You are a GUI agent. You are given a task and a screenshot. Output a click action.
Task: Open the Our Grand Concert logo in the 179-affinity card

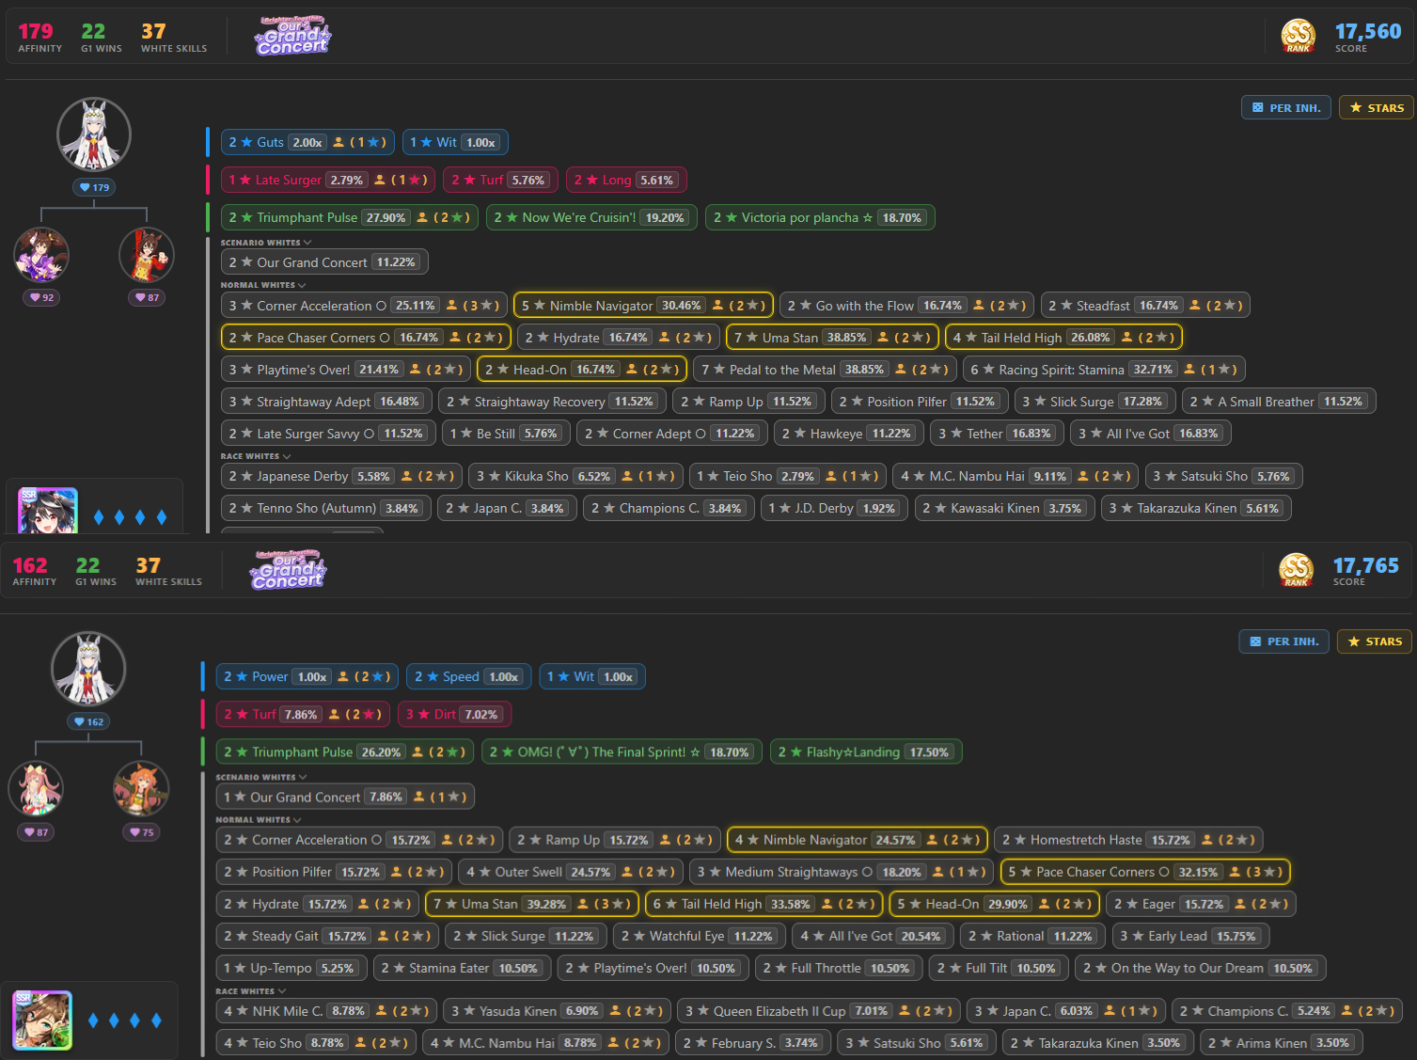(x=292, y=36)
